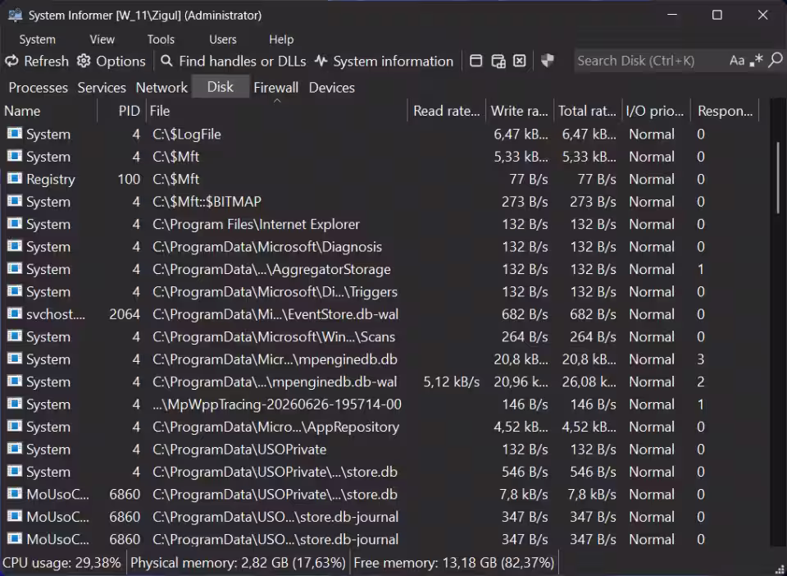Open the System menu

37,39
